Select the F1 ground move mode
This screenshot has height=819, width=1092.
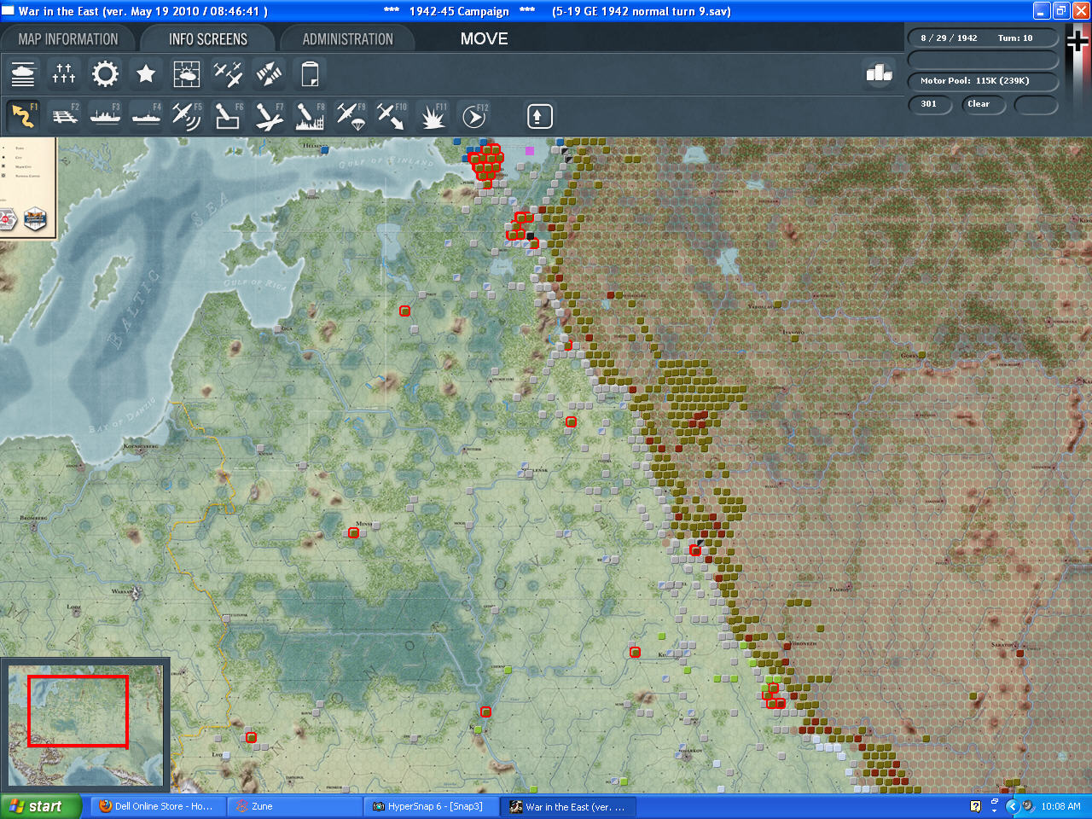[x=23, y=115]
